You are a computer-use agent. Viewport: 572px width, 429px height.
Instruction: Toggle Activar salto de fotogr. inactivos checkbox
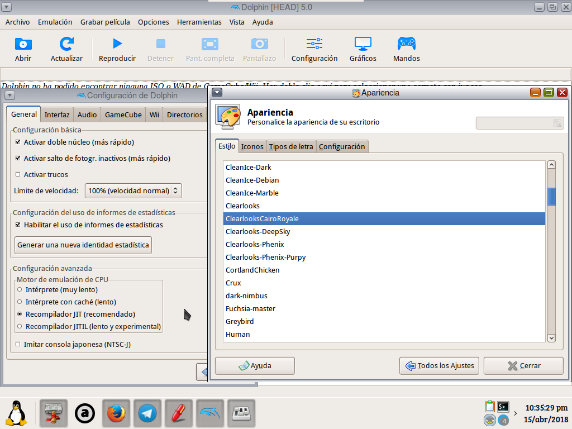click(18, 158)
